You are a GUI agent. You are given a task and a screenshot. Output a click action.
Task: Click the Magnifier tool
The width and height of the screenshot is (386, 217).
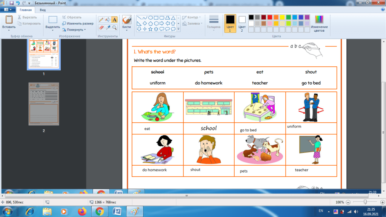coord(114,28)
